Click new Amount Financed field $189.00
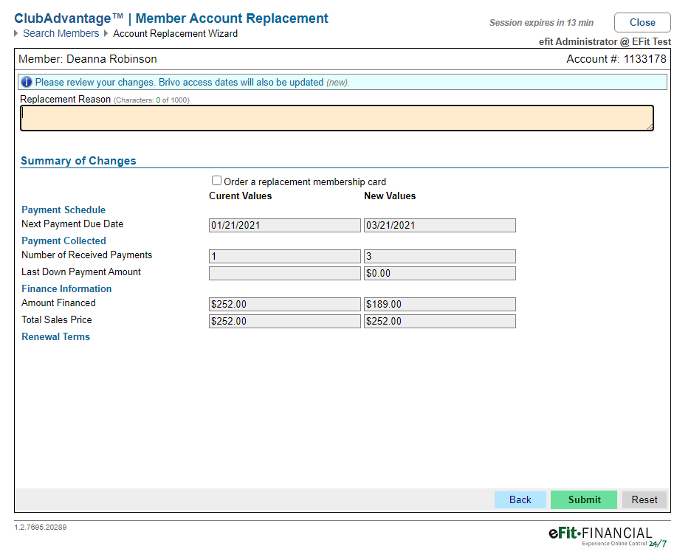The width and height of the screenshot is (691, 557). coord(440,304)
